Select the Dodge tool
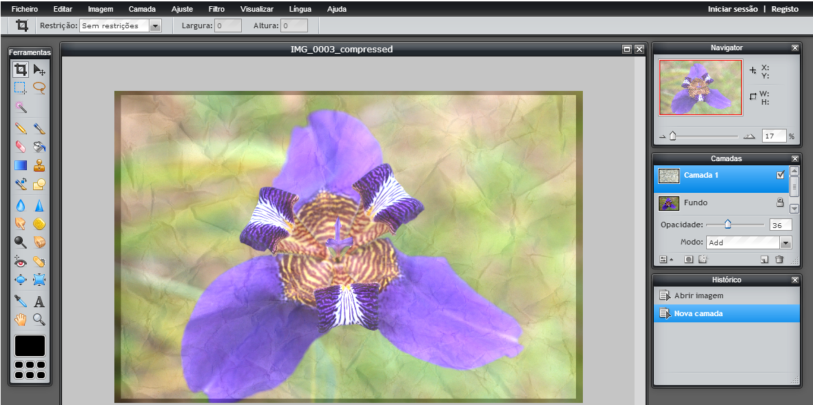 click(21, 242)
